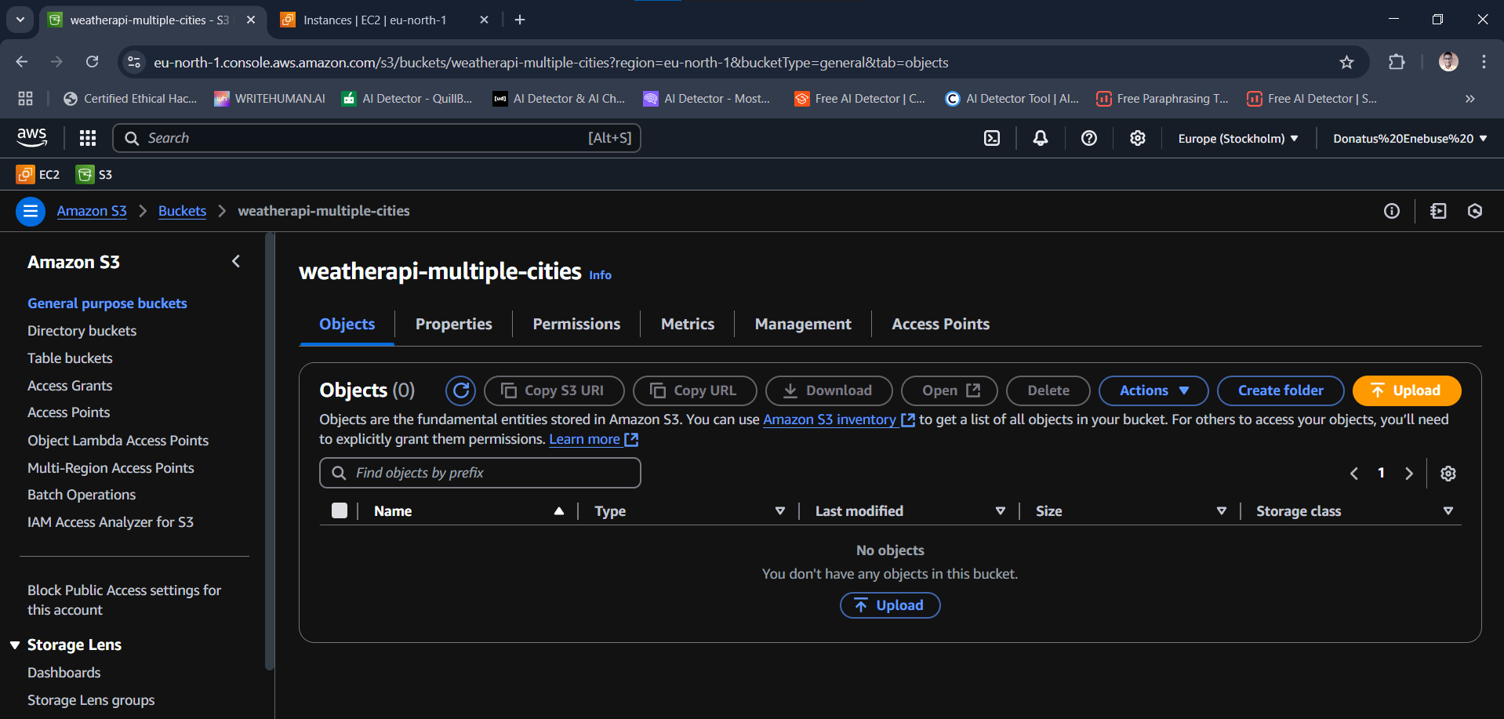The width and height of the screenshot is (1504, 719).
Task: Go to Amazon S3 breadcrumb link
Action: pyautogui.click(x=92, y=211)
